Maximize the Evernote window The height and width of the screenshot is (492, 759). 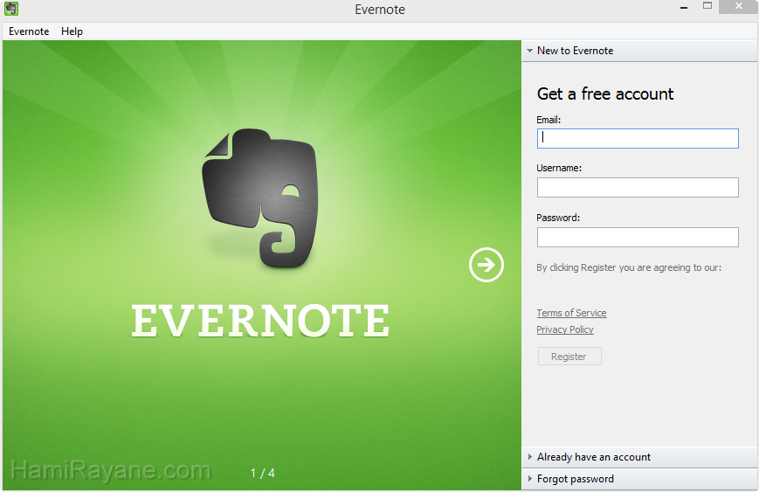707,7
